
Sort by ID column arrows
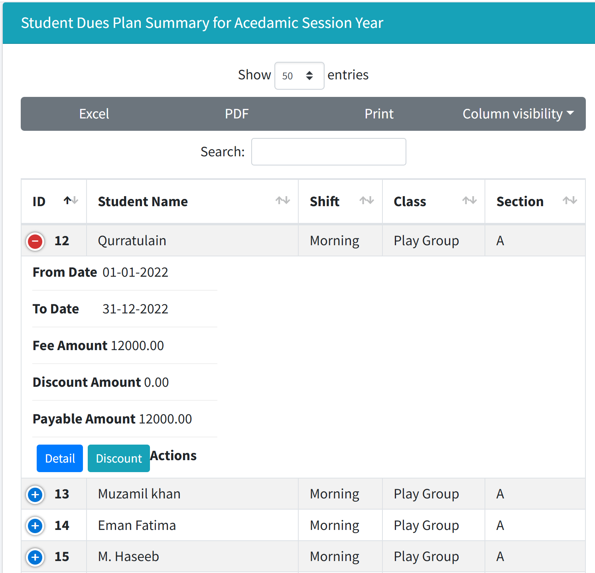pos(71,201)
